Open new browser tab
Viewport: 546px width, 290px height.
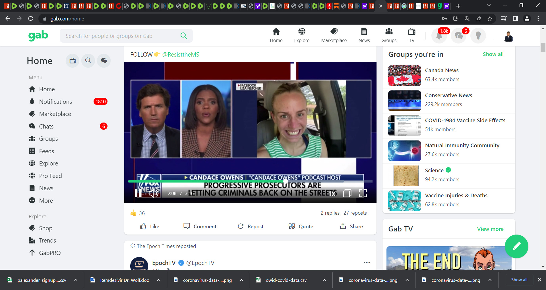[458, 6]
